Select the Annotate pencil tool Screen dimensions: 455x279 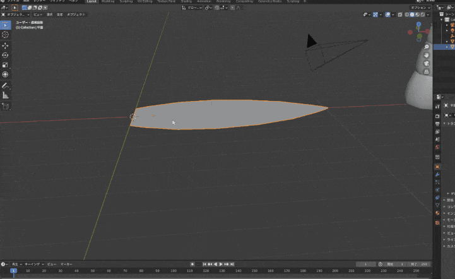coord(6,85)
